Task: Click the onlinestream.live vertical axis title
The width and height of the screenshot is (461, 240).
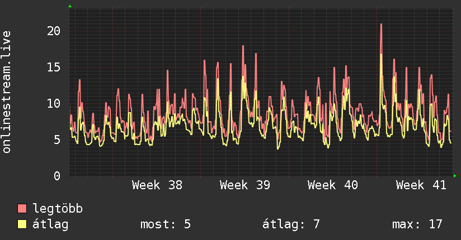Action: pos(7,92)
